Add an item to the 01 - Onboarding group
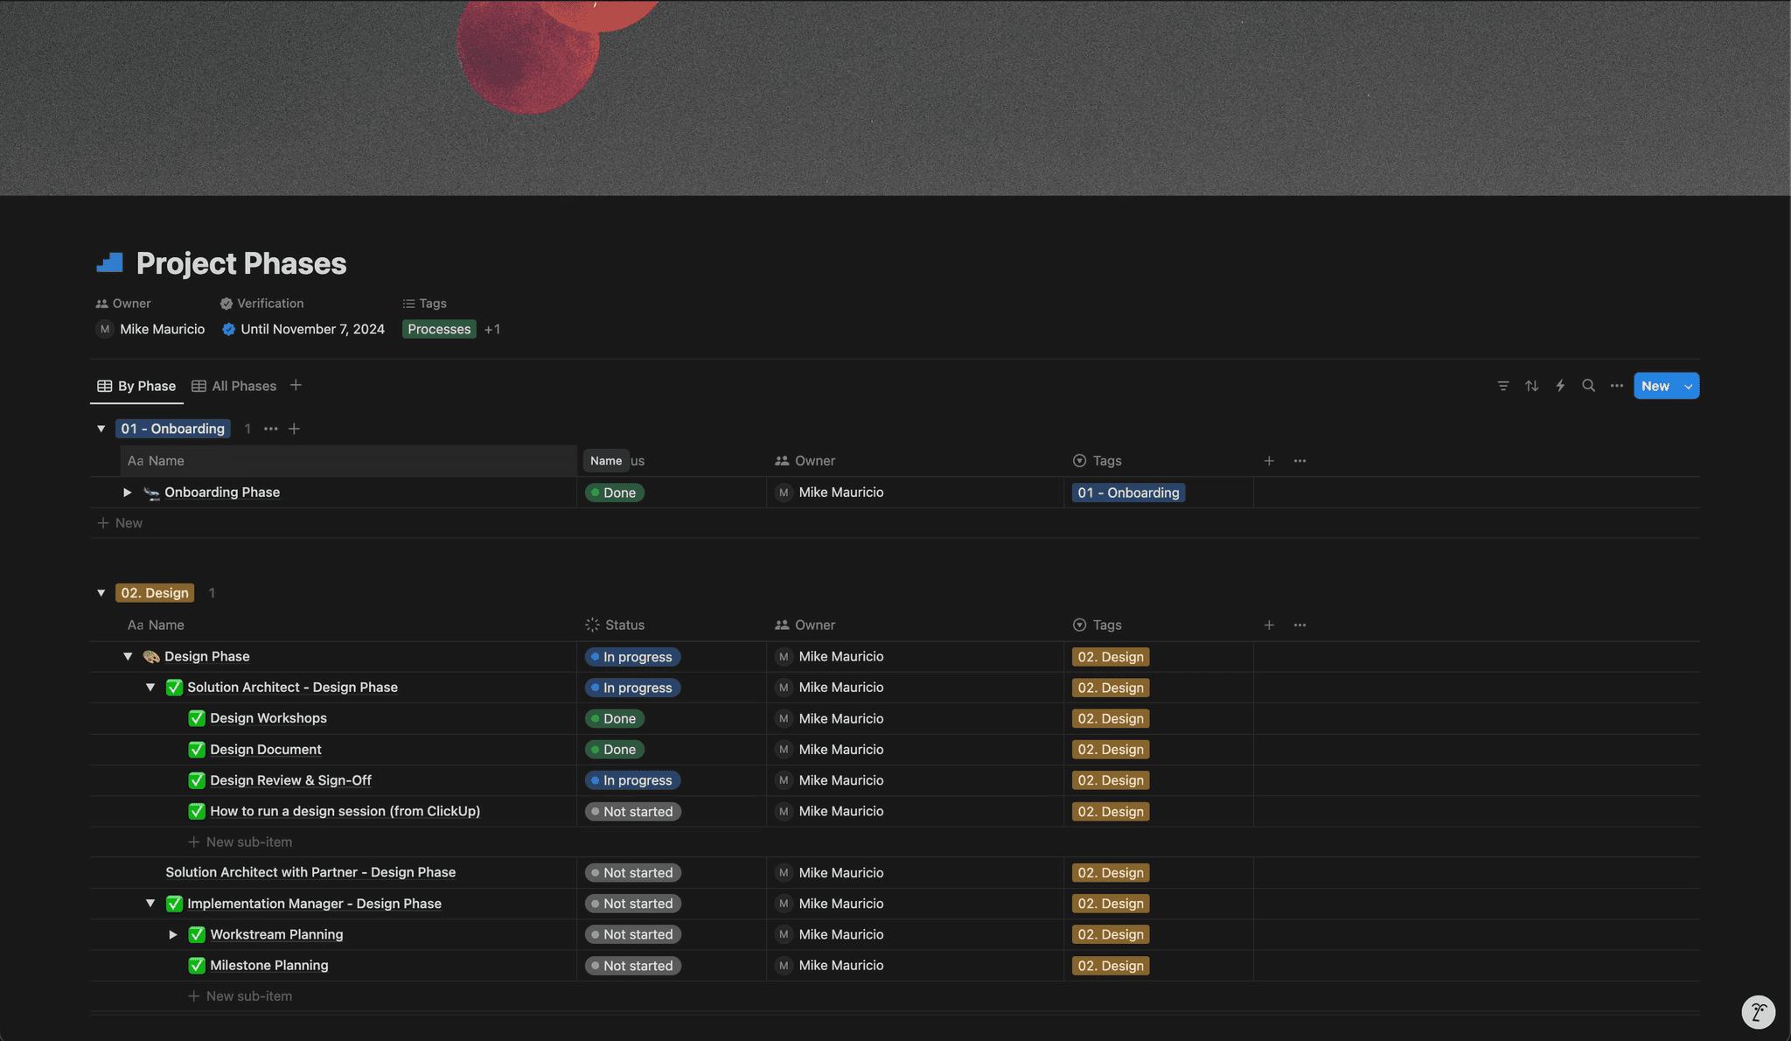1791x1041 pixels. pyautogui.click(x=294, y=429)
